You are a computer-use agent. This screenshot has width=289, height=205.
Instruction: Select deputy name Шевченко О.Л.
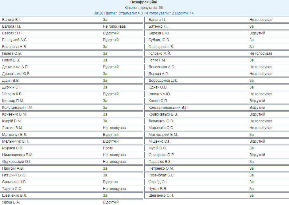161,195
